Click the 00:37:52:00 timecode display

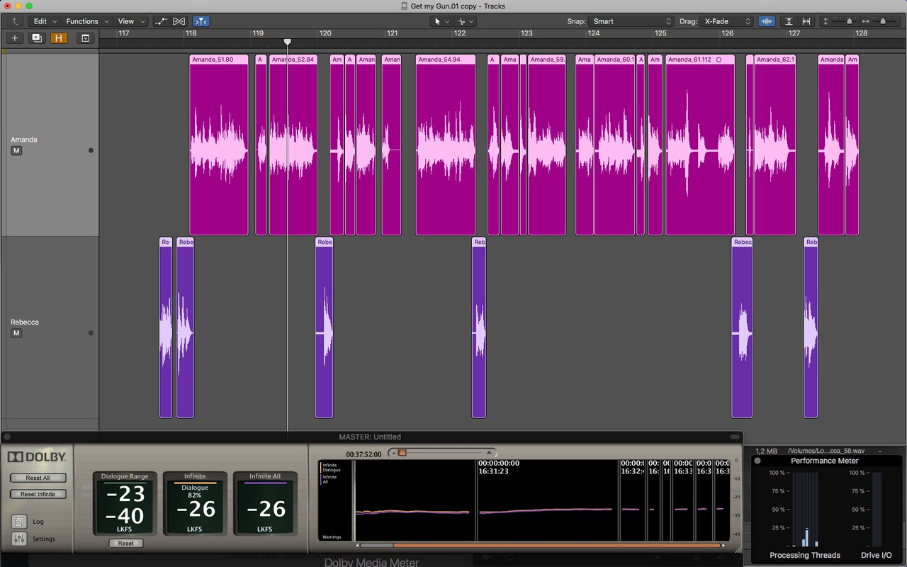click(x=364, y=454)
